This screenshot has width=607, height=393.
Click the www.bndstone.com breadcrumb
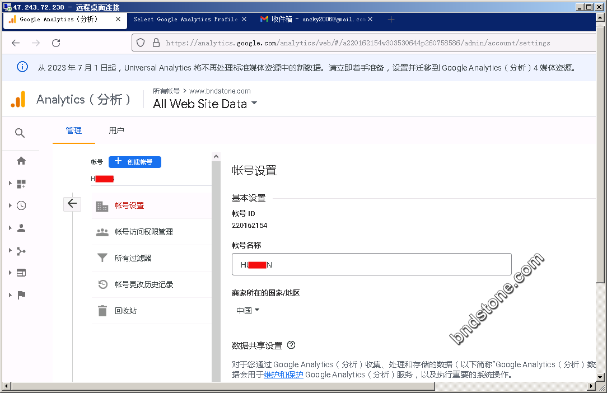220,91
